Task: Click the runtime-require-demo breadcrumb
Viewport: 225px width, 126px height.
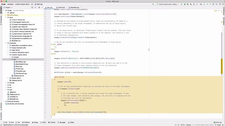Action: 22,4
